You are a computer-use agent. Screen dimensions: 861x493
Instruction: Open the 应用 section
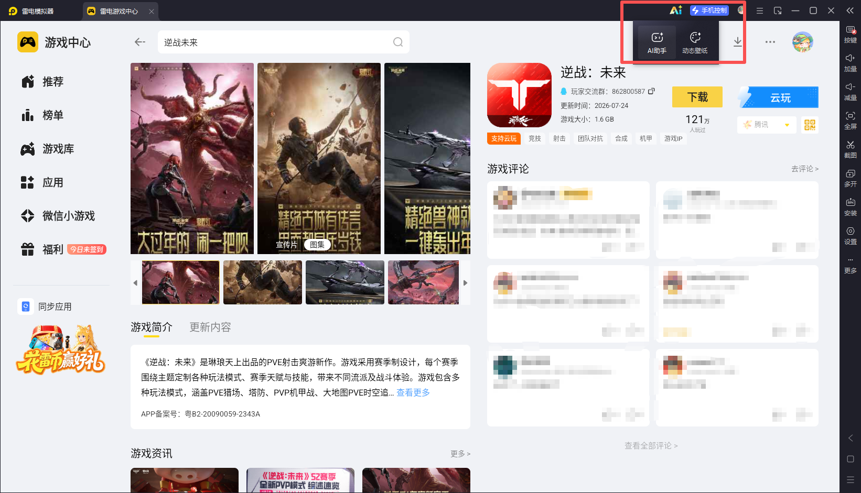point(42,182)
